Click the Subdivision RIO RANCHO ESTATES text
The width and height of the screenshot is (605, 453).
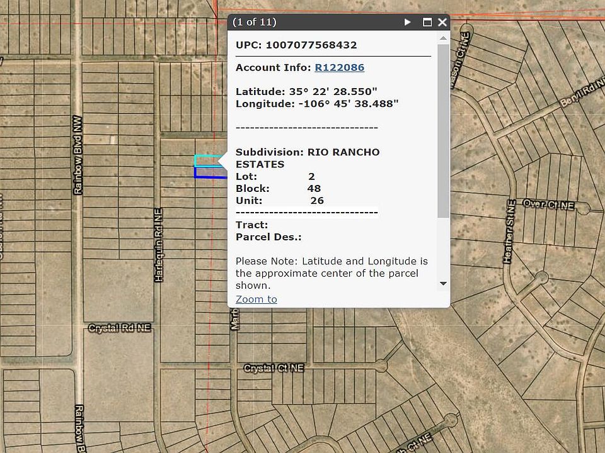coord(308,158)
